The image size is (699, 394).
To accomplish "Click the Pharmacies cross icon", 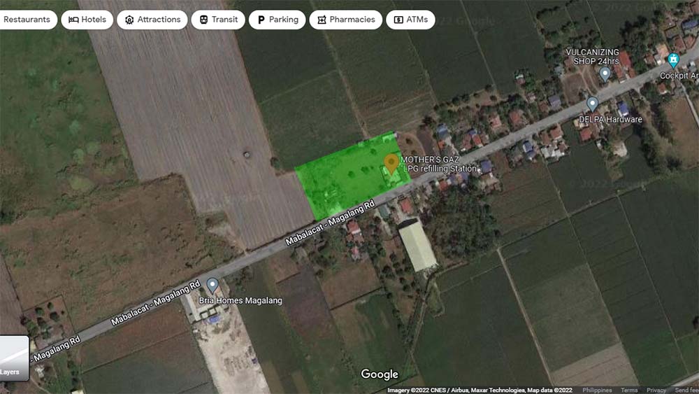I will tap(322, 20).
